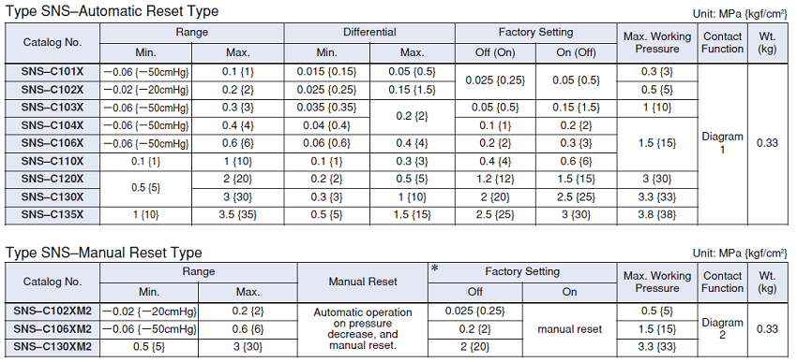This screenshot has height=362, width=797.
Task: Click the 'On (Off)' subheader
Action: click(576, 52)
